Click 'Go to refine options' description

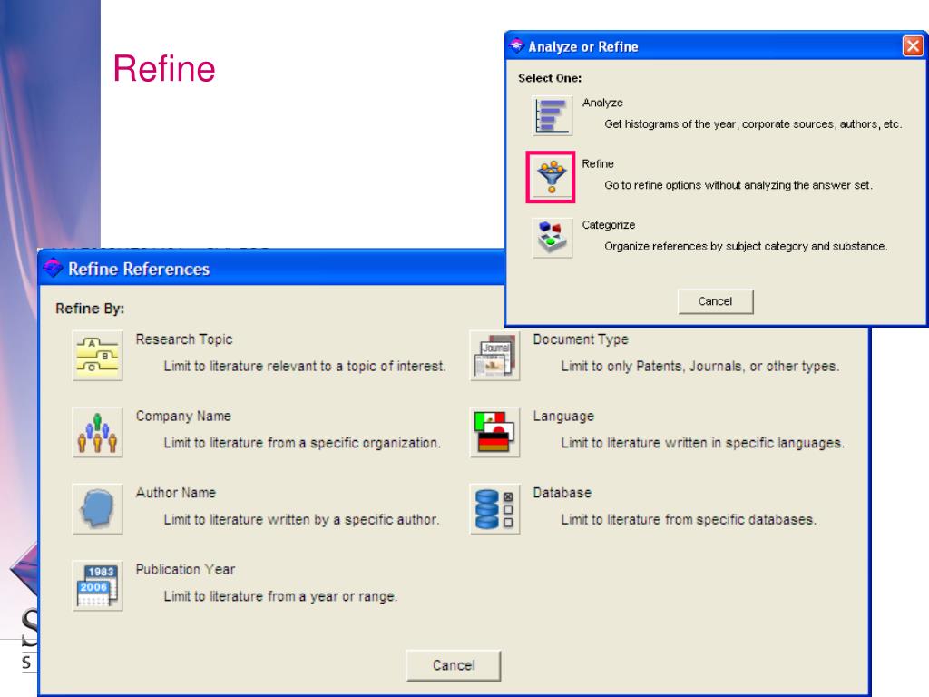click(738, 185)
